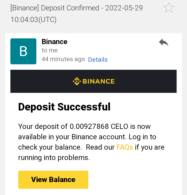Image resolution: width=187 pixels, height=195 pixels.
Task: Click the "Read our" text before FAQs
Action: coord(100,147)
